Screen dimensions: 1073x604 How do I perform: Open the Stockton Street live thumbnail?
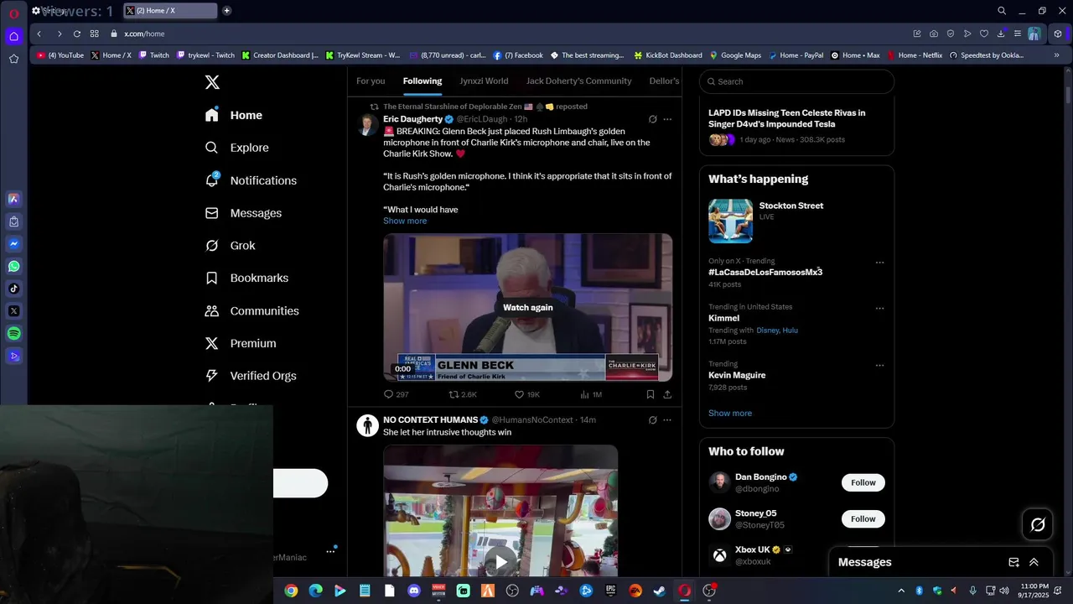click(x=730, y=221)
